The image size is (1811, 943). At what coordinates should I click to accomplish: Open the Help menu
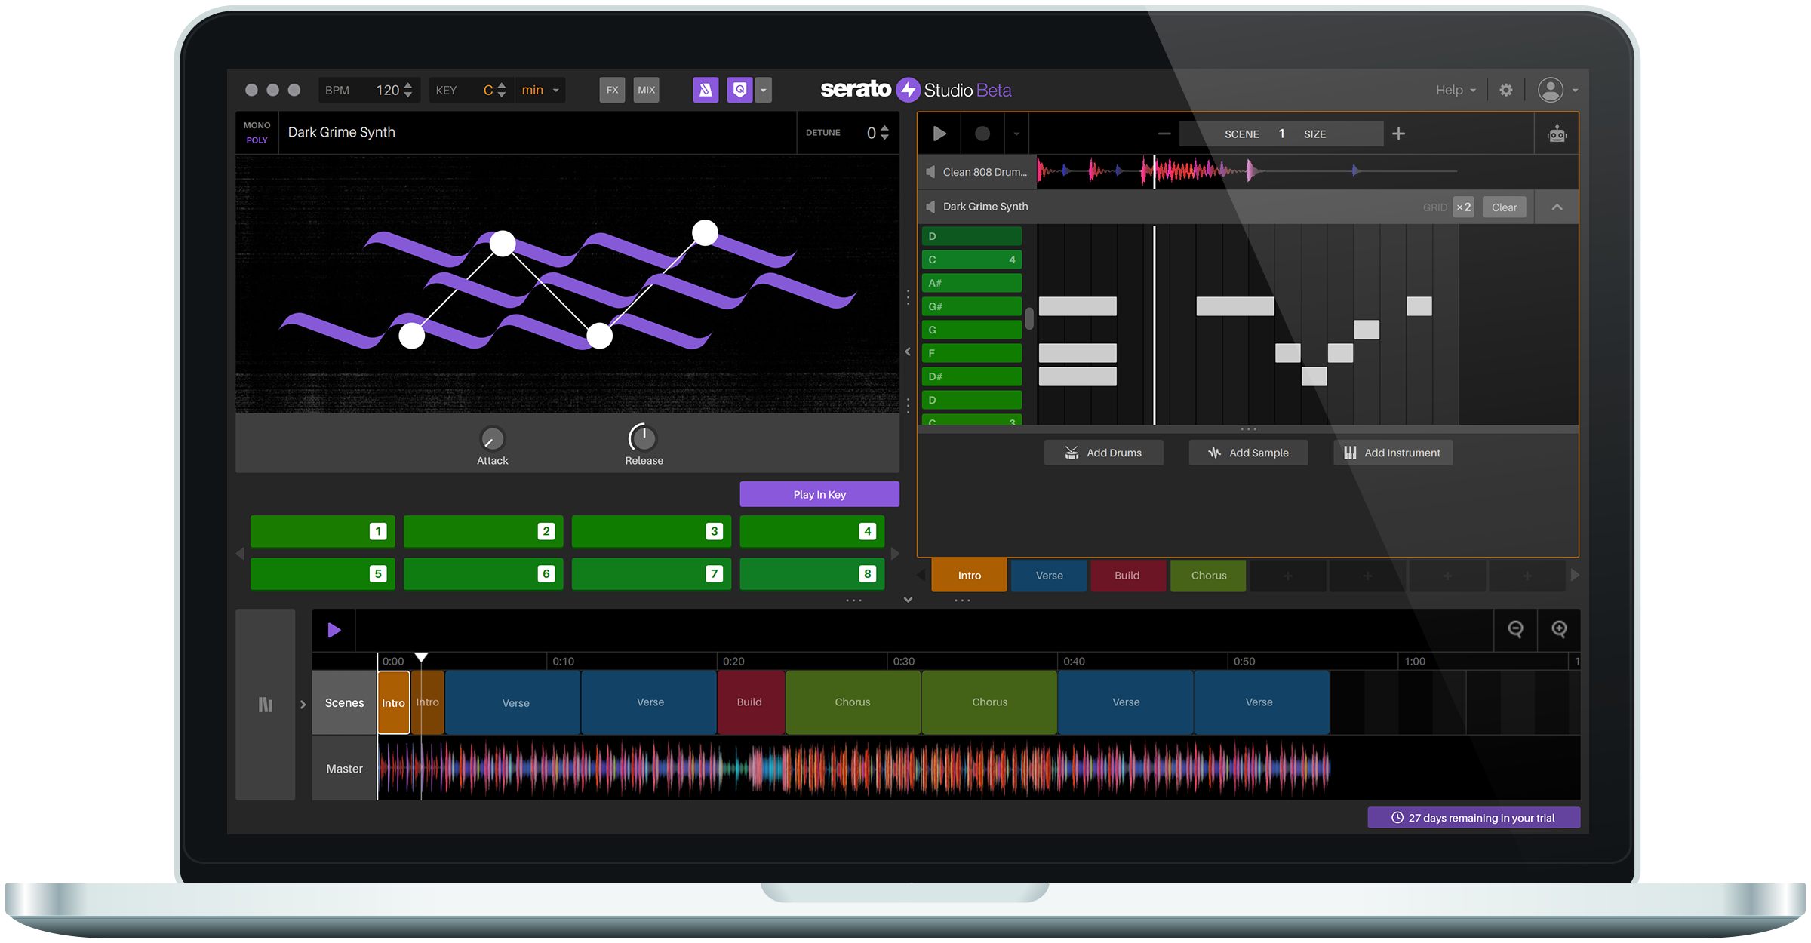(1455, 91)
